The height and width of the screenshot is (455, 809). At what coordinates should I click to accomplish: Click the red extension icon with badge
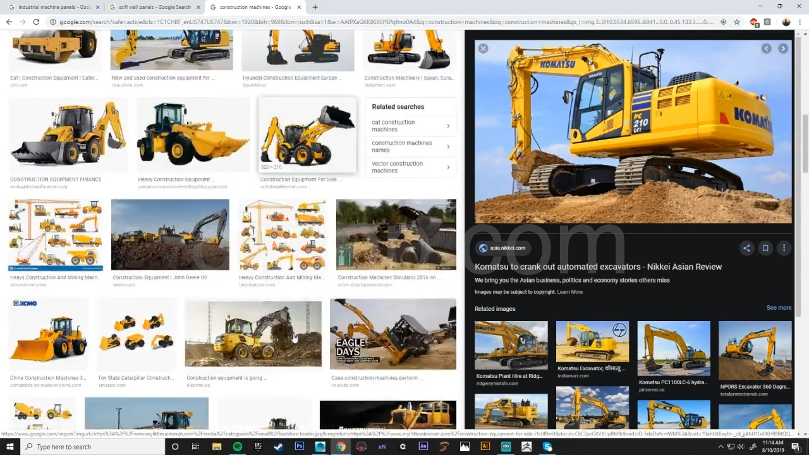pos(754,22)
